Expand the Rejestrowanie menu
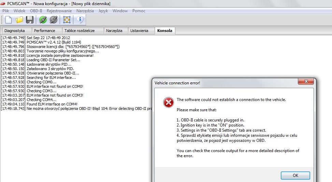 [x=59, y=11]
